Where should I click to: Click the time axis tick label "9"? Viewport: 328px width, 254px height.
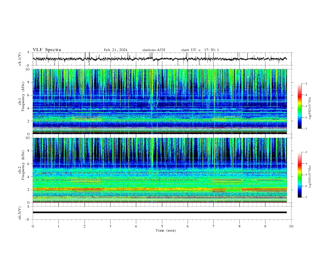(x=265, y=226)
